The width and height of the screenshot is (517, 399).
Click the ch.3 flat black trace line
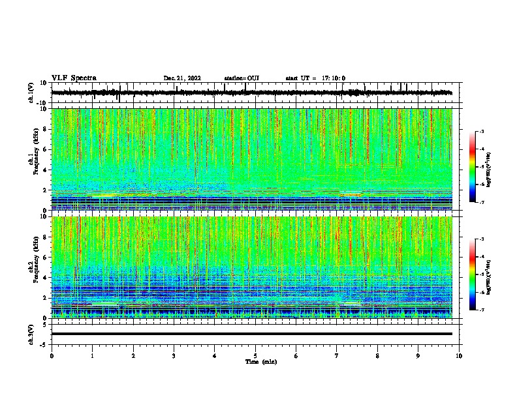[252, 334]
